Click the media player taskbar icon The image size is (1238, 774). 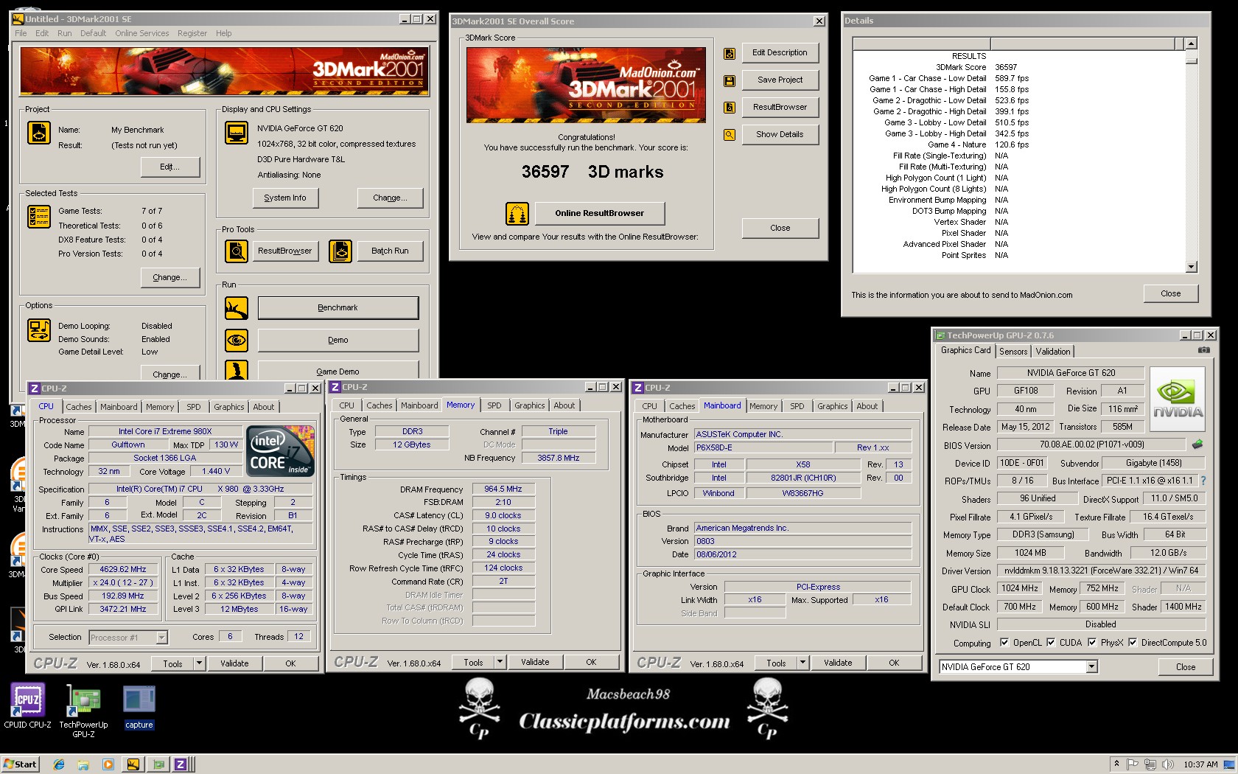pos(108,764)
